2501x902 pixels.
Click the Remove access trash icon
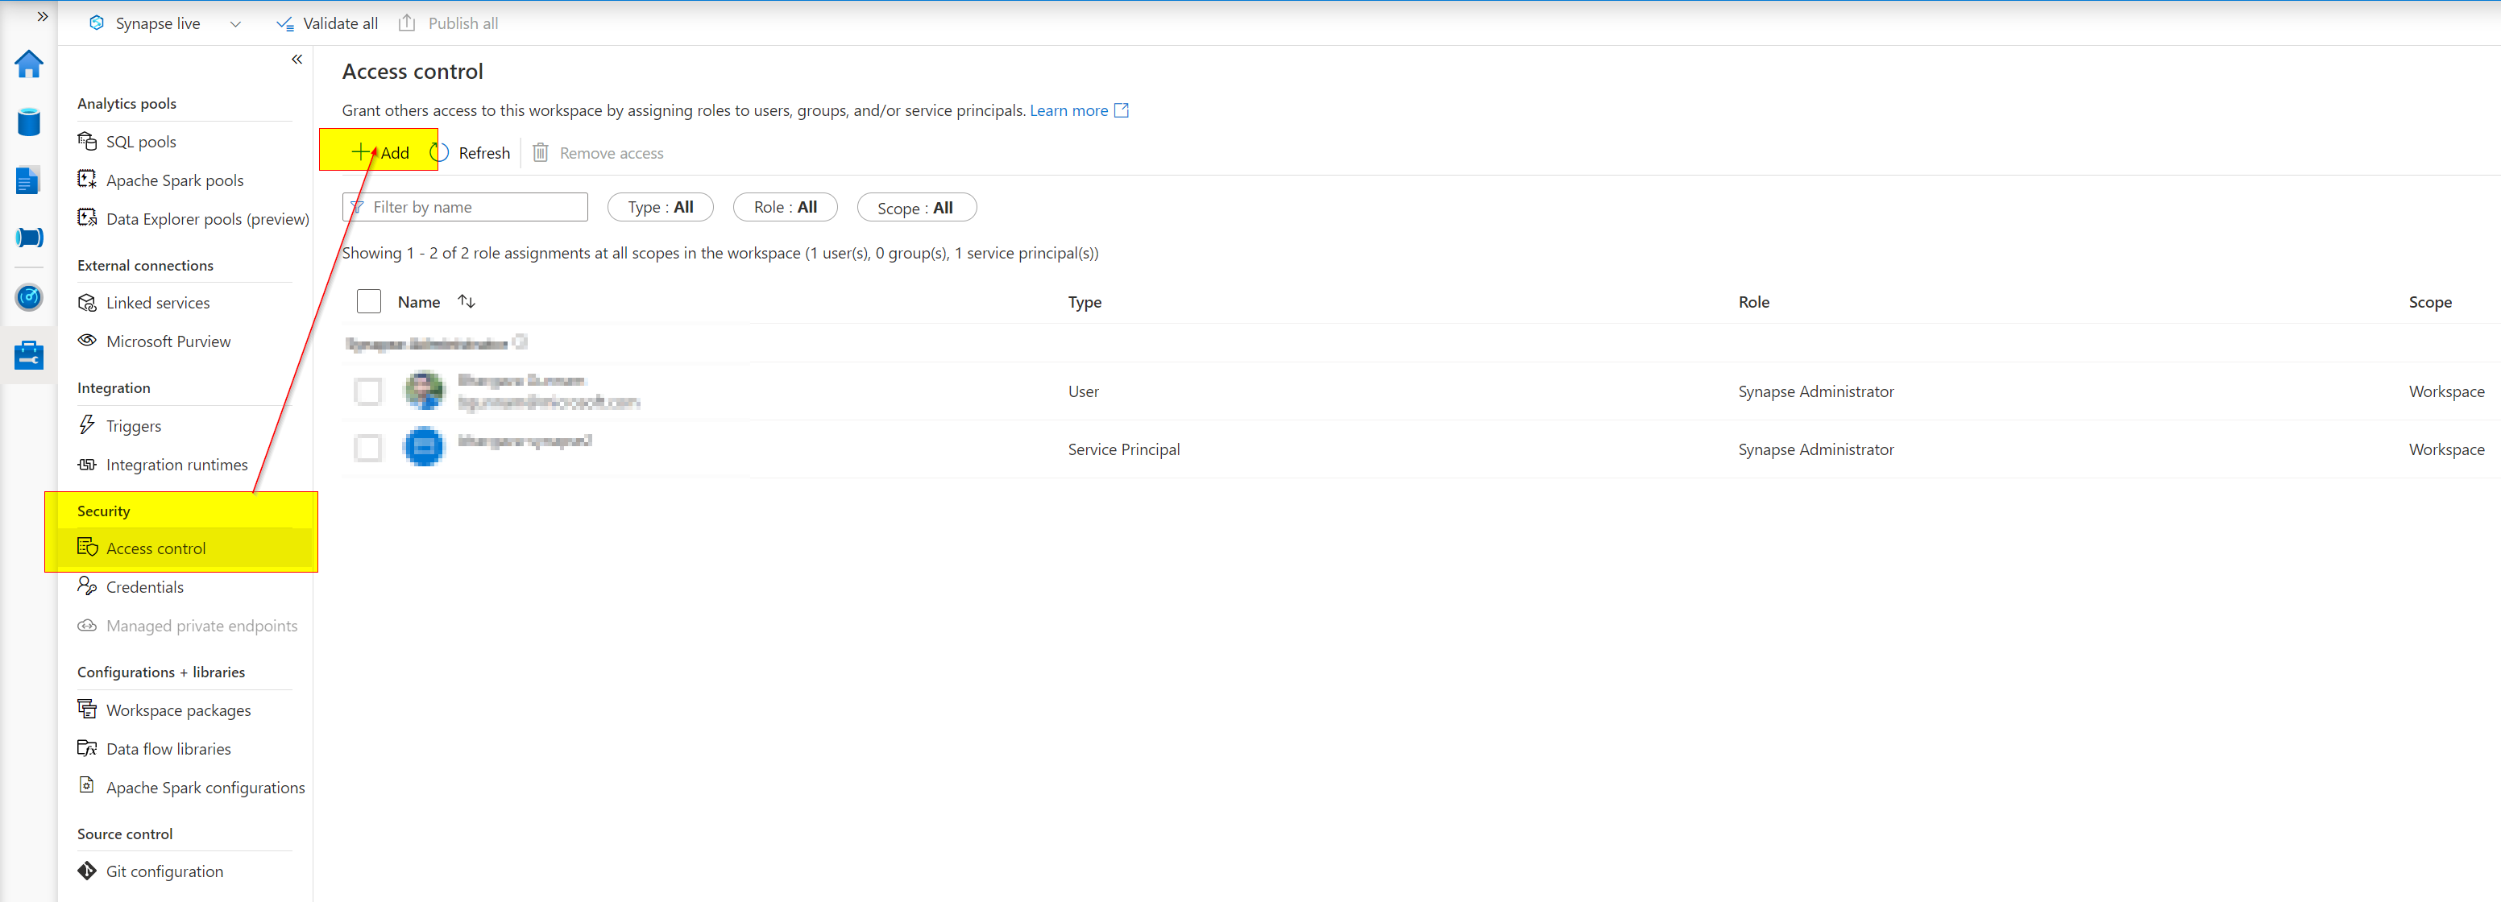[x=541, y=152]
